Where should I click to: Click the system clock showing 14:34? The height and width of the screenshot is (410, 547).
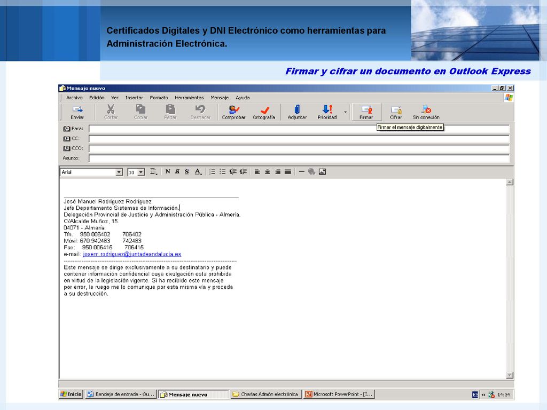pos(504,395)
